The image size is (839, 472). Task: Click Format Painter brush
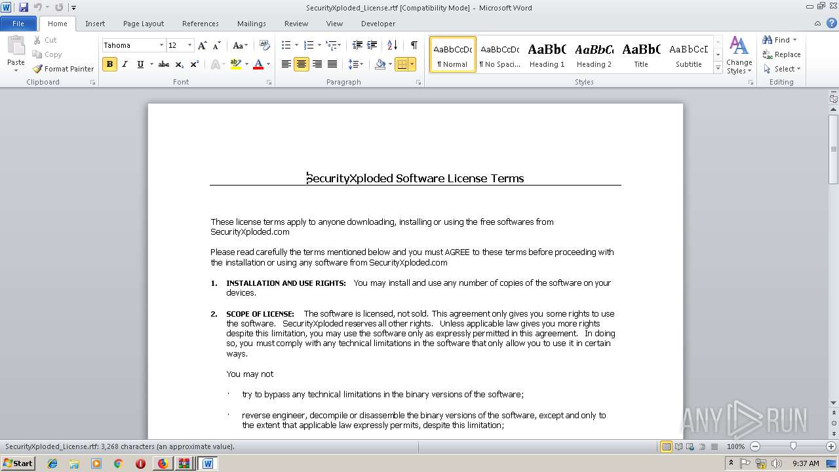point(38,69)
